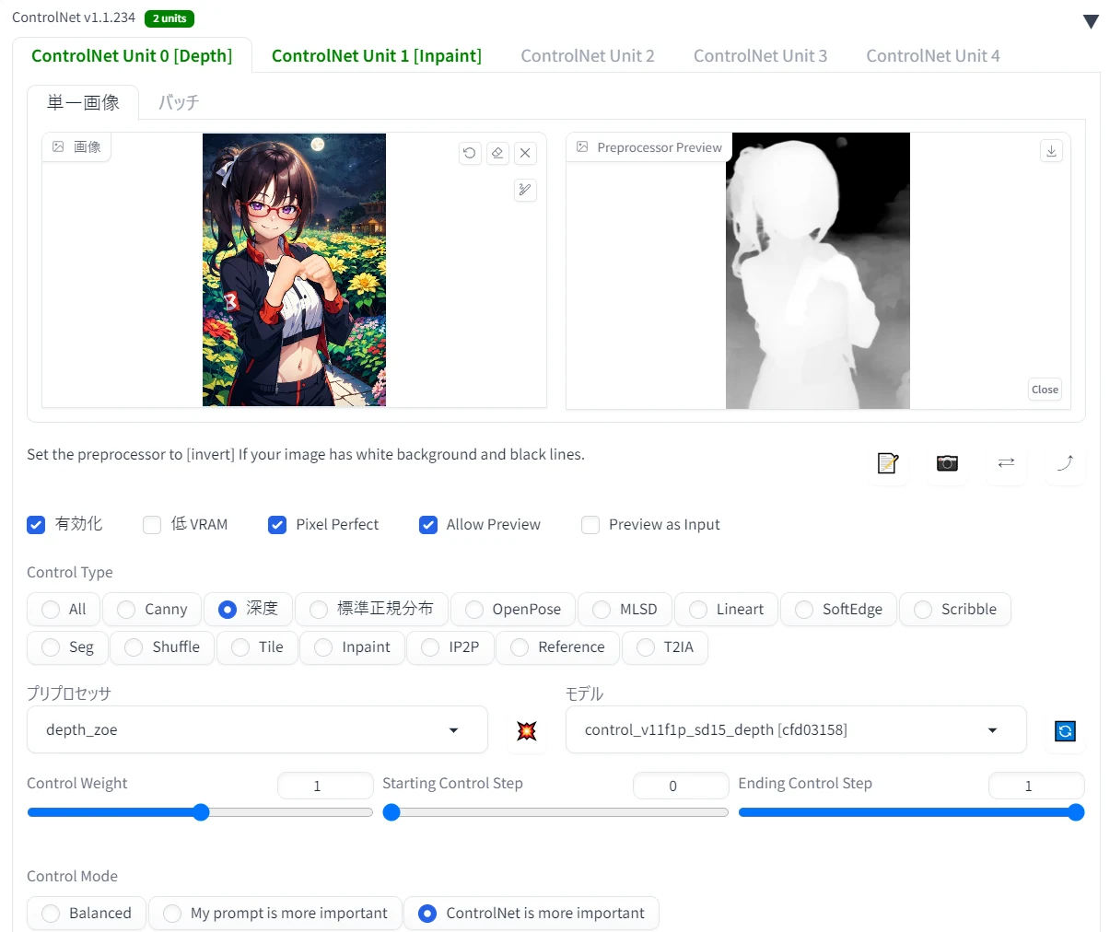The width and height of the screenshot is (1110, 932).
Task: Open the ControlNet Unit 2 tab
Action: pos(588,55)
